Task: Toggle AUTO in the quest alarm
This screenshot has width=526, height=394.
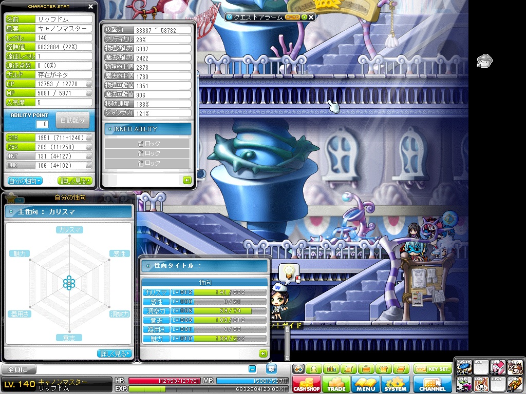Action: (292, 17)
